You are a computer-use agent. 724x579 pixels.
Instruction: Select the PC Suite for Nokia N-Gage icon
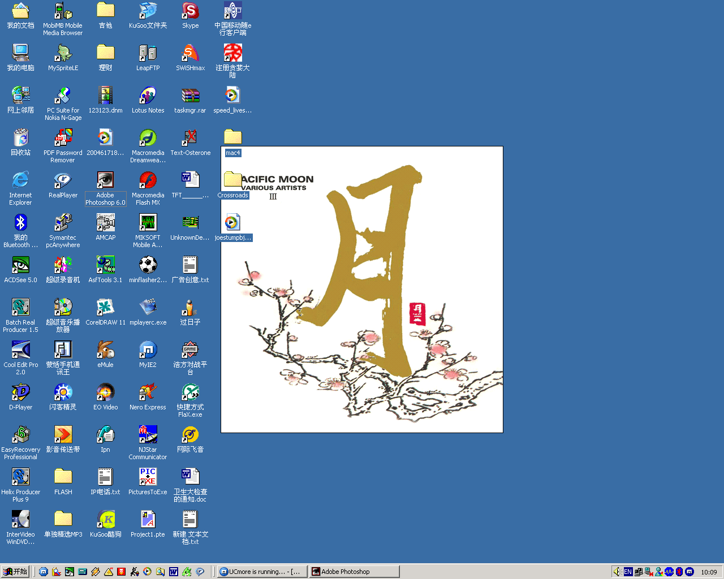pos(63,103)
